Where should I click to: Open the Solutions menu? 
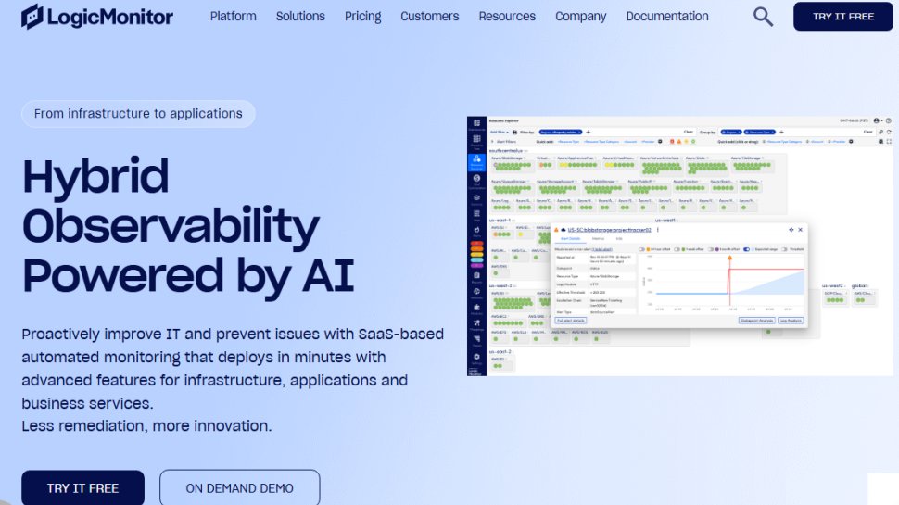click(x=300, y=17)
